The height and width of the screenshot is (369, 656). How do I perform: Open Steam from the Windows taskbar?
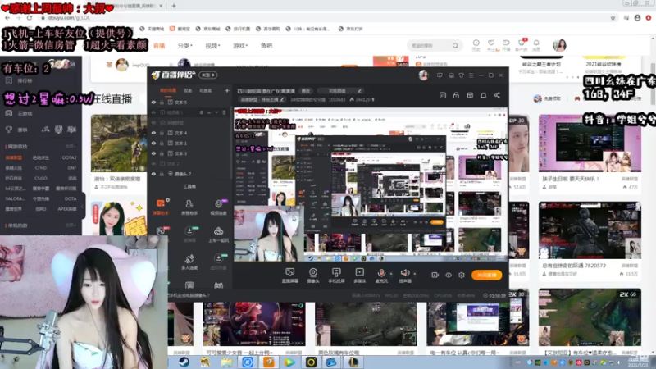[184, 362]
